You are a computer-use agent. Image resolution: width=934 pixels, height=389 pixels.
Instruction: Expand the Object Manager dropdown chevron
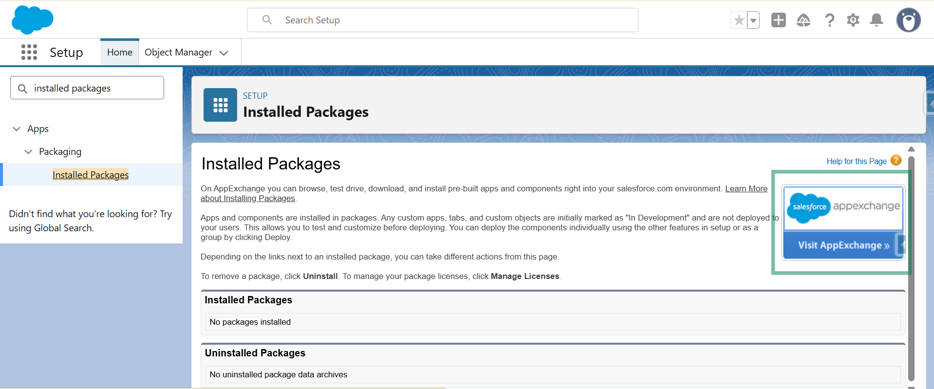point(224,53)
